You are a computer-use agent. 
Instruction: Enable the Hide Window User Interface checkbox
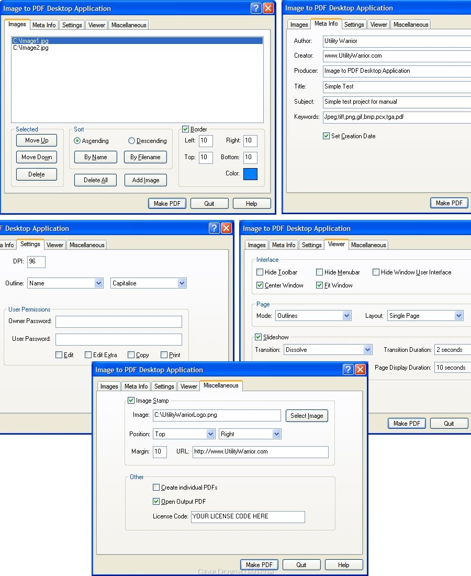click(376, 272)
